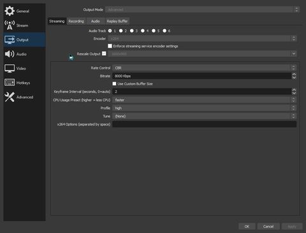
Task: Open General settings gear icon
Action: [10, 11]
